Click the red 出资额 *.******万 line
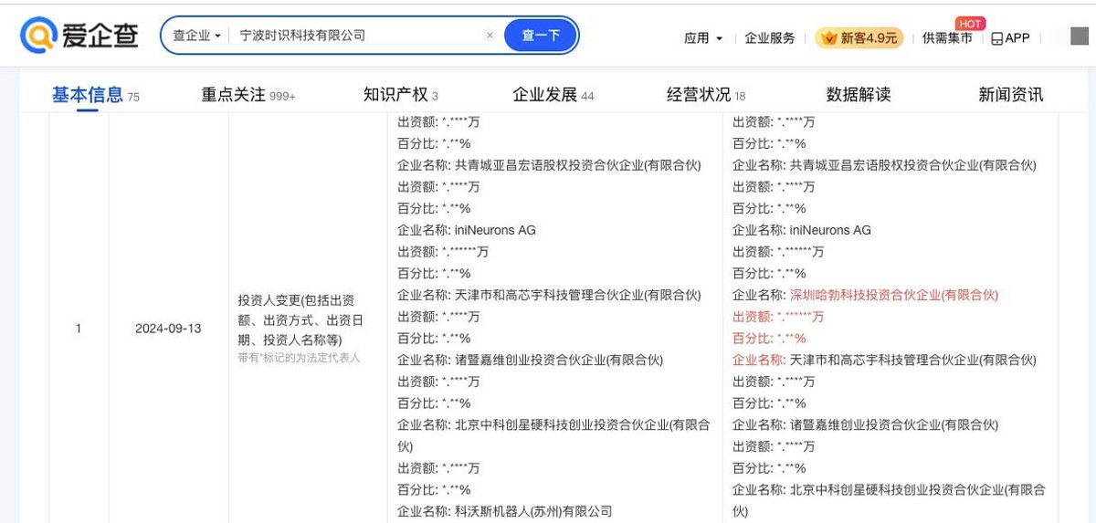This screenshot has height=523, width=1096. pos(778,317)
